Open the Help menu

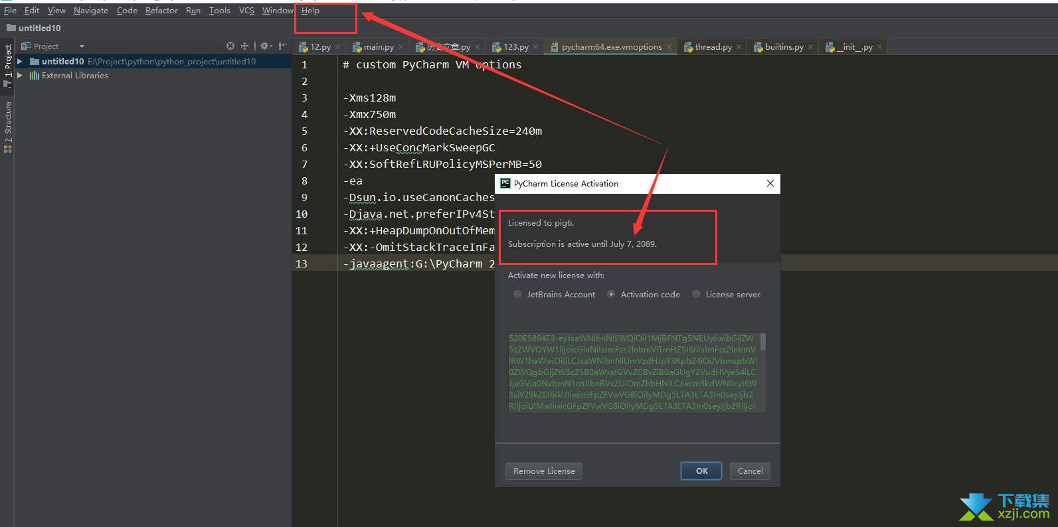point(310,11)
